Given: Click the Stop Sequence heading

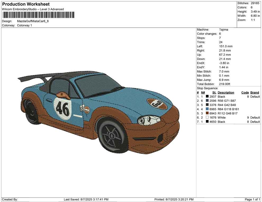Looking at the screenshot, I should [207, 88].
